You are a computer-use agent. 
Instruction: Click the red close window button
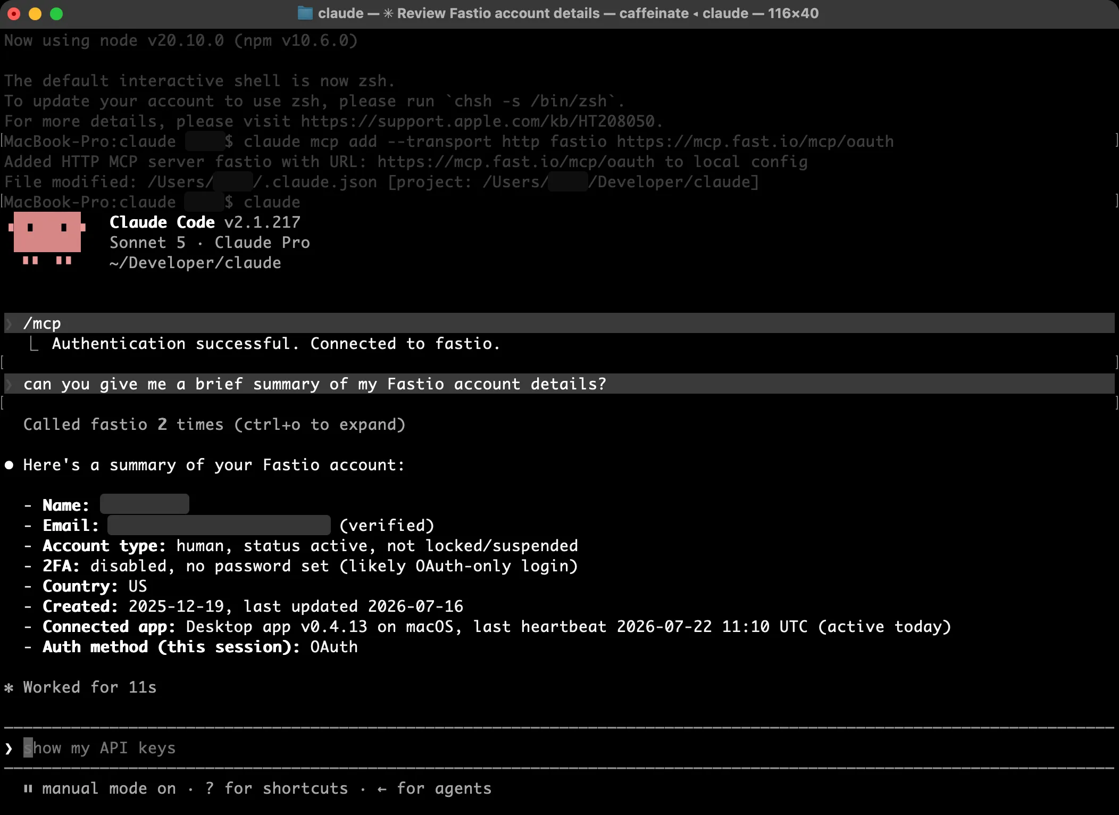tap(14, 14)
